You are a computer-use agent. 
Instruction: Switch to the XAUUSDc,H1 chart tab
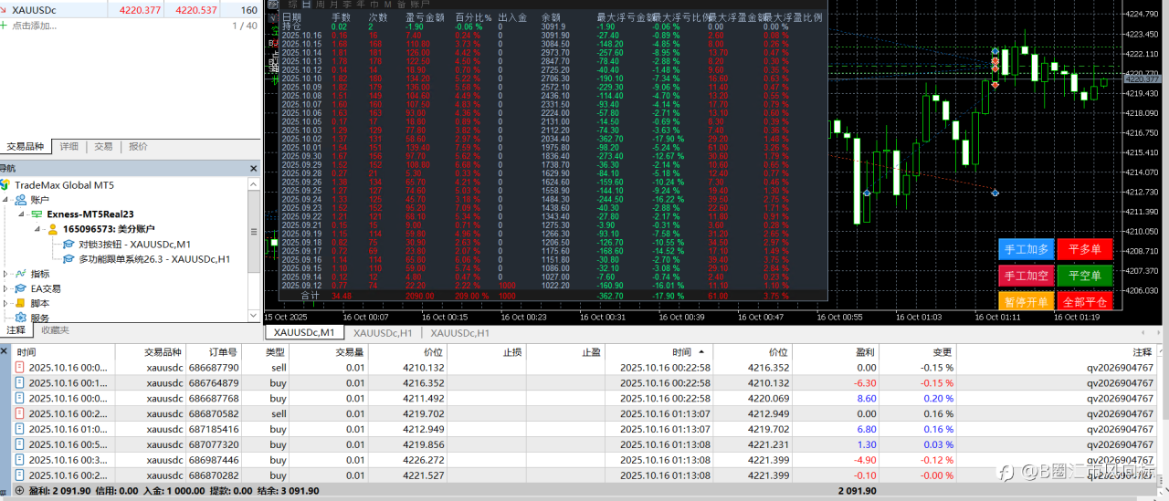click(x=383, y=333)
